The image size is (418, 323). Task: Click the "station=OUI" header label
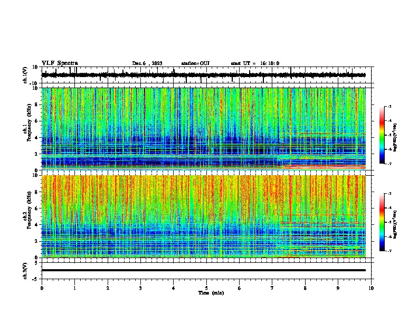[x=195, y=63]
